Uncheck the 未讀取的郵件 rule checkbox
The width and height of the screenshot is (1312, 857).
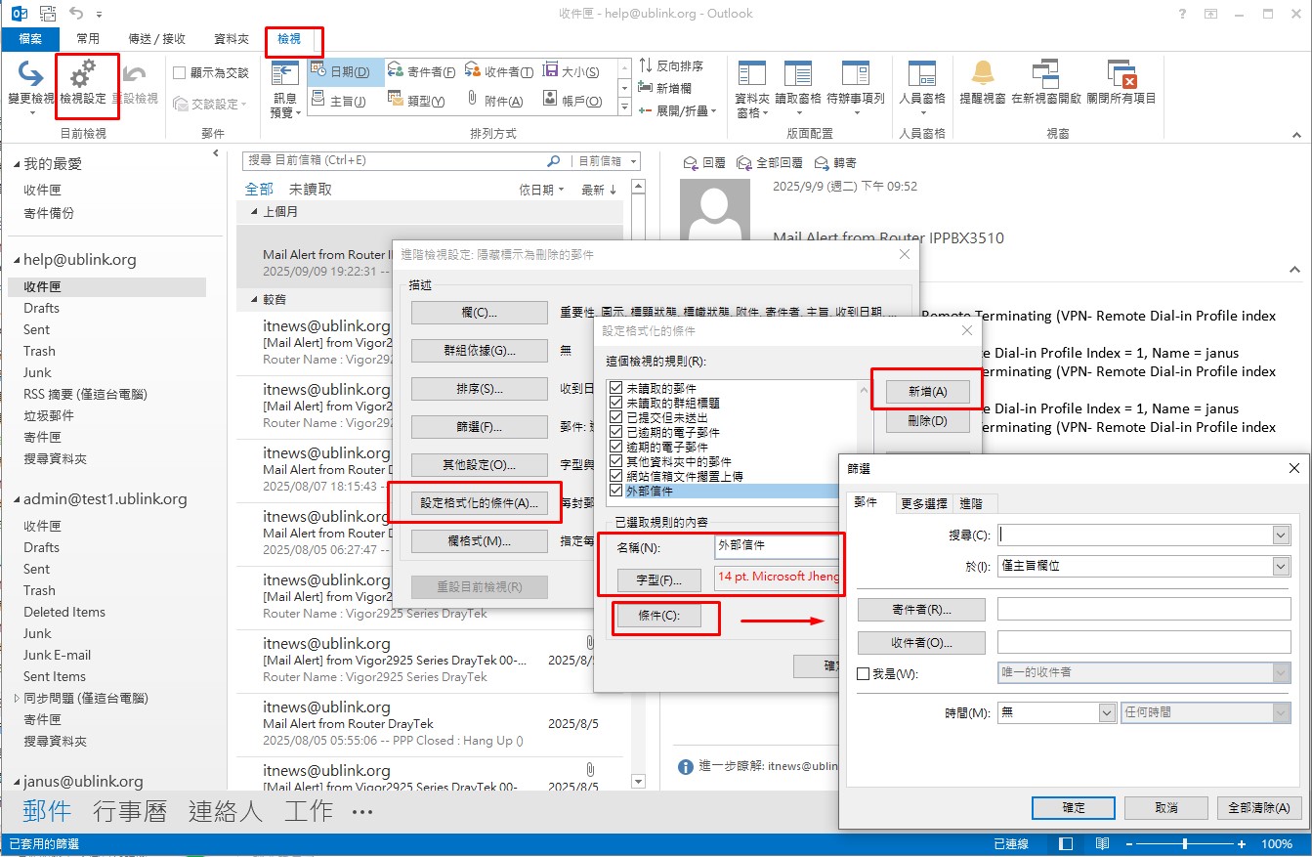615,388
